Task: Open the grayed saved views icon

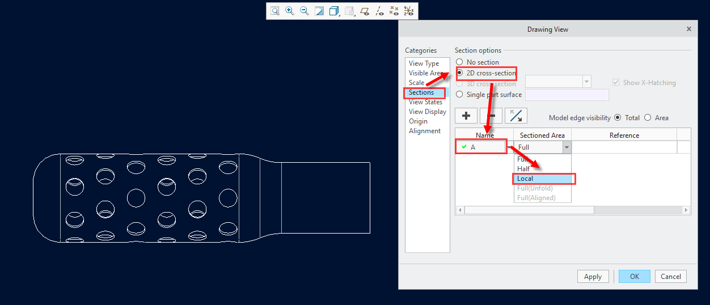Action: 350,11
